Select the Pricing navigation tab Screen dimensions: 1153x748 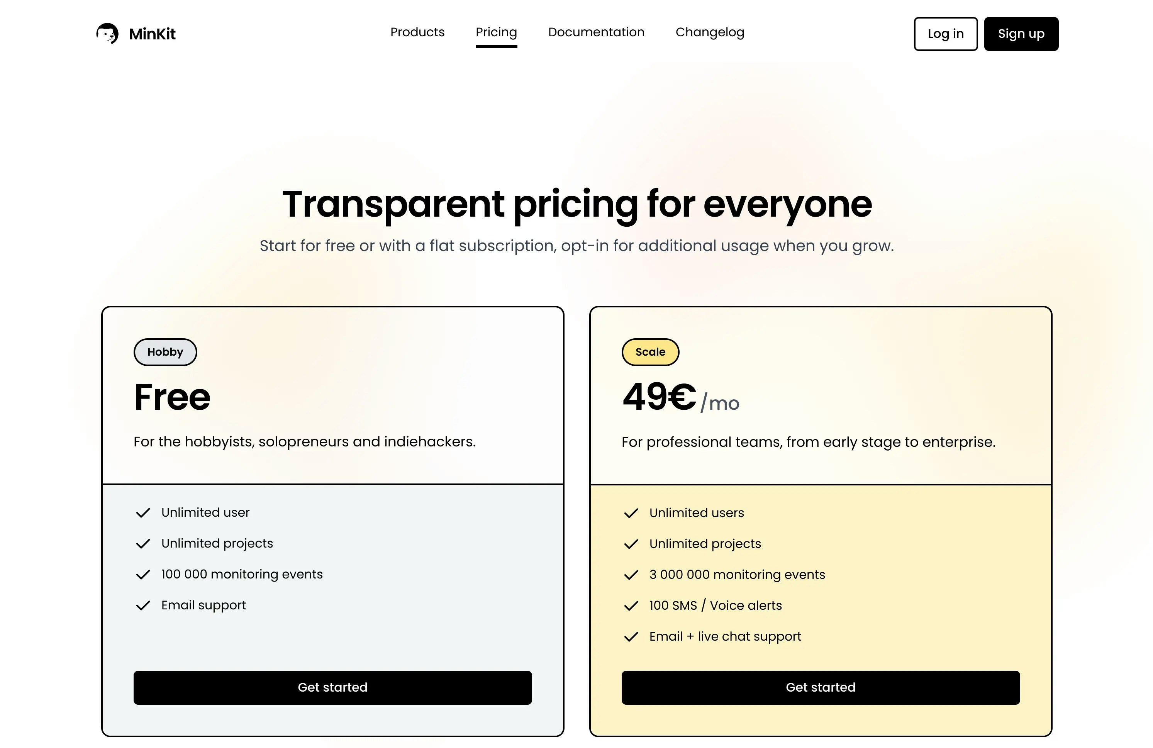pyautogui.click(x=496, y=32)
